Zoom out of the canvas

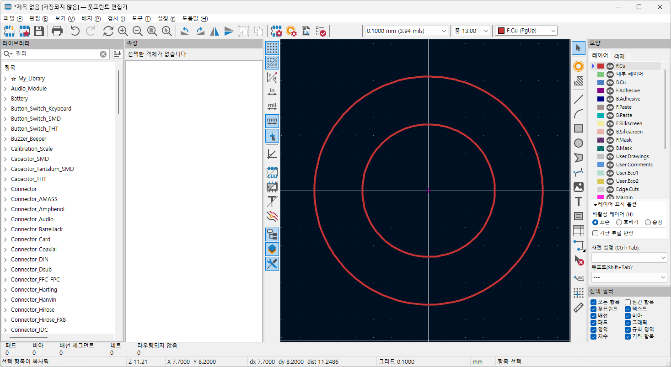tap(138, 31)
